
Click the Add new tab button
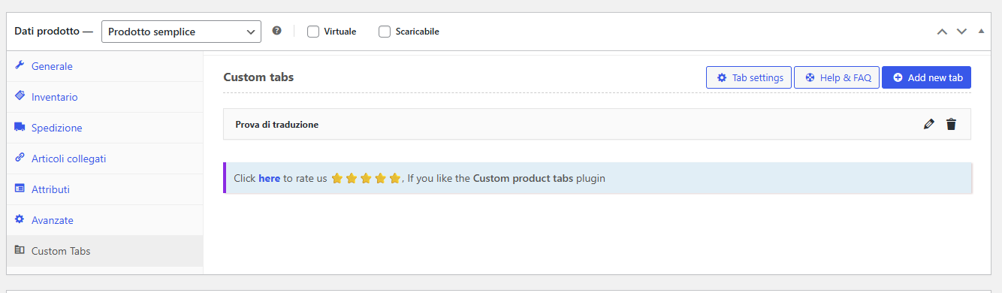[x=926, y=77]
